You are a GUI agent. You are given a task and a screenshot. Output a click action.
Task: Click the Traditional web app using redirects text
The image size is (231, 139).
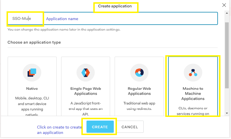pyautogui.click(x=139, y=106)
